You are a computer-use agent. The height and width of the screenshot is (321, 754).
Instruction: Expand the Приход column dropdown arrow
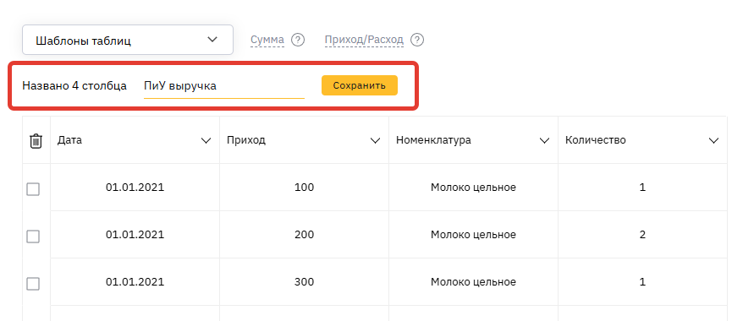coord(375,140)
